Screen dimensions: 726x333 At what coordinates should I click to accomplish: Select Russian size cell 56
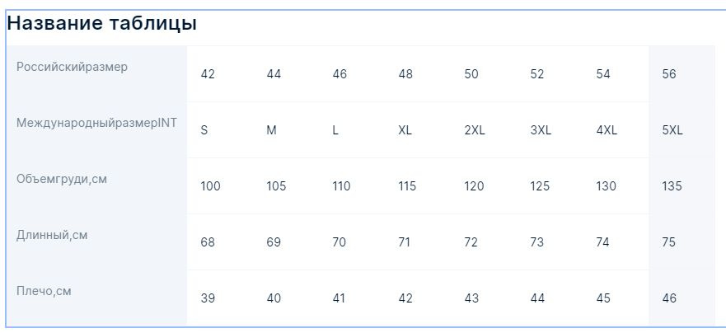tap(669, 74)
